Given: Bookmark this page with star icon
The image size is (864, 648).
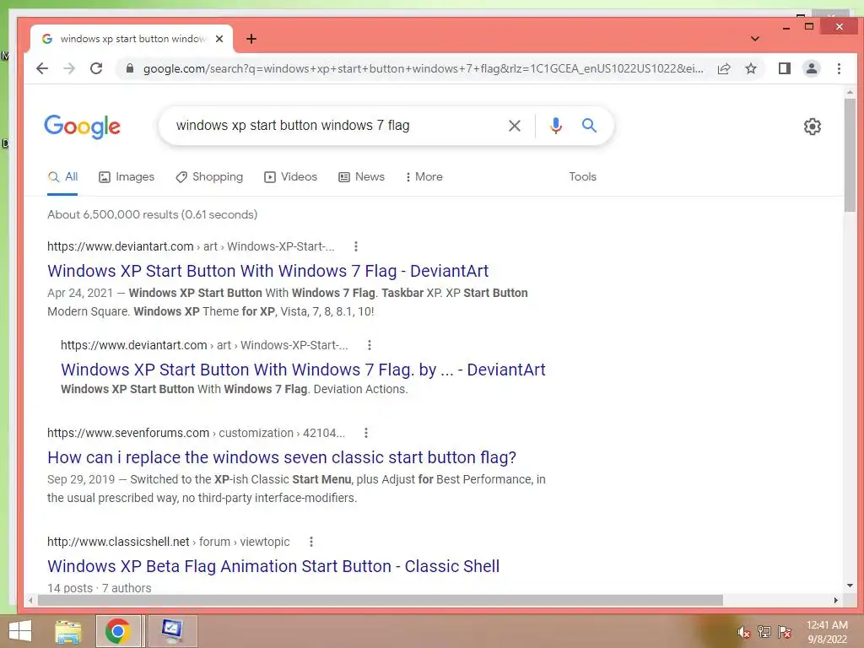Looking at the screenshot, I should [x=750, y=68].
